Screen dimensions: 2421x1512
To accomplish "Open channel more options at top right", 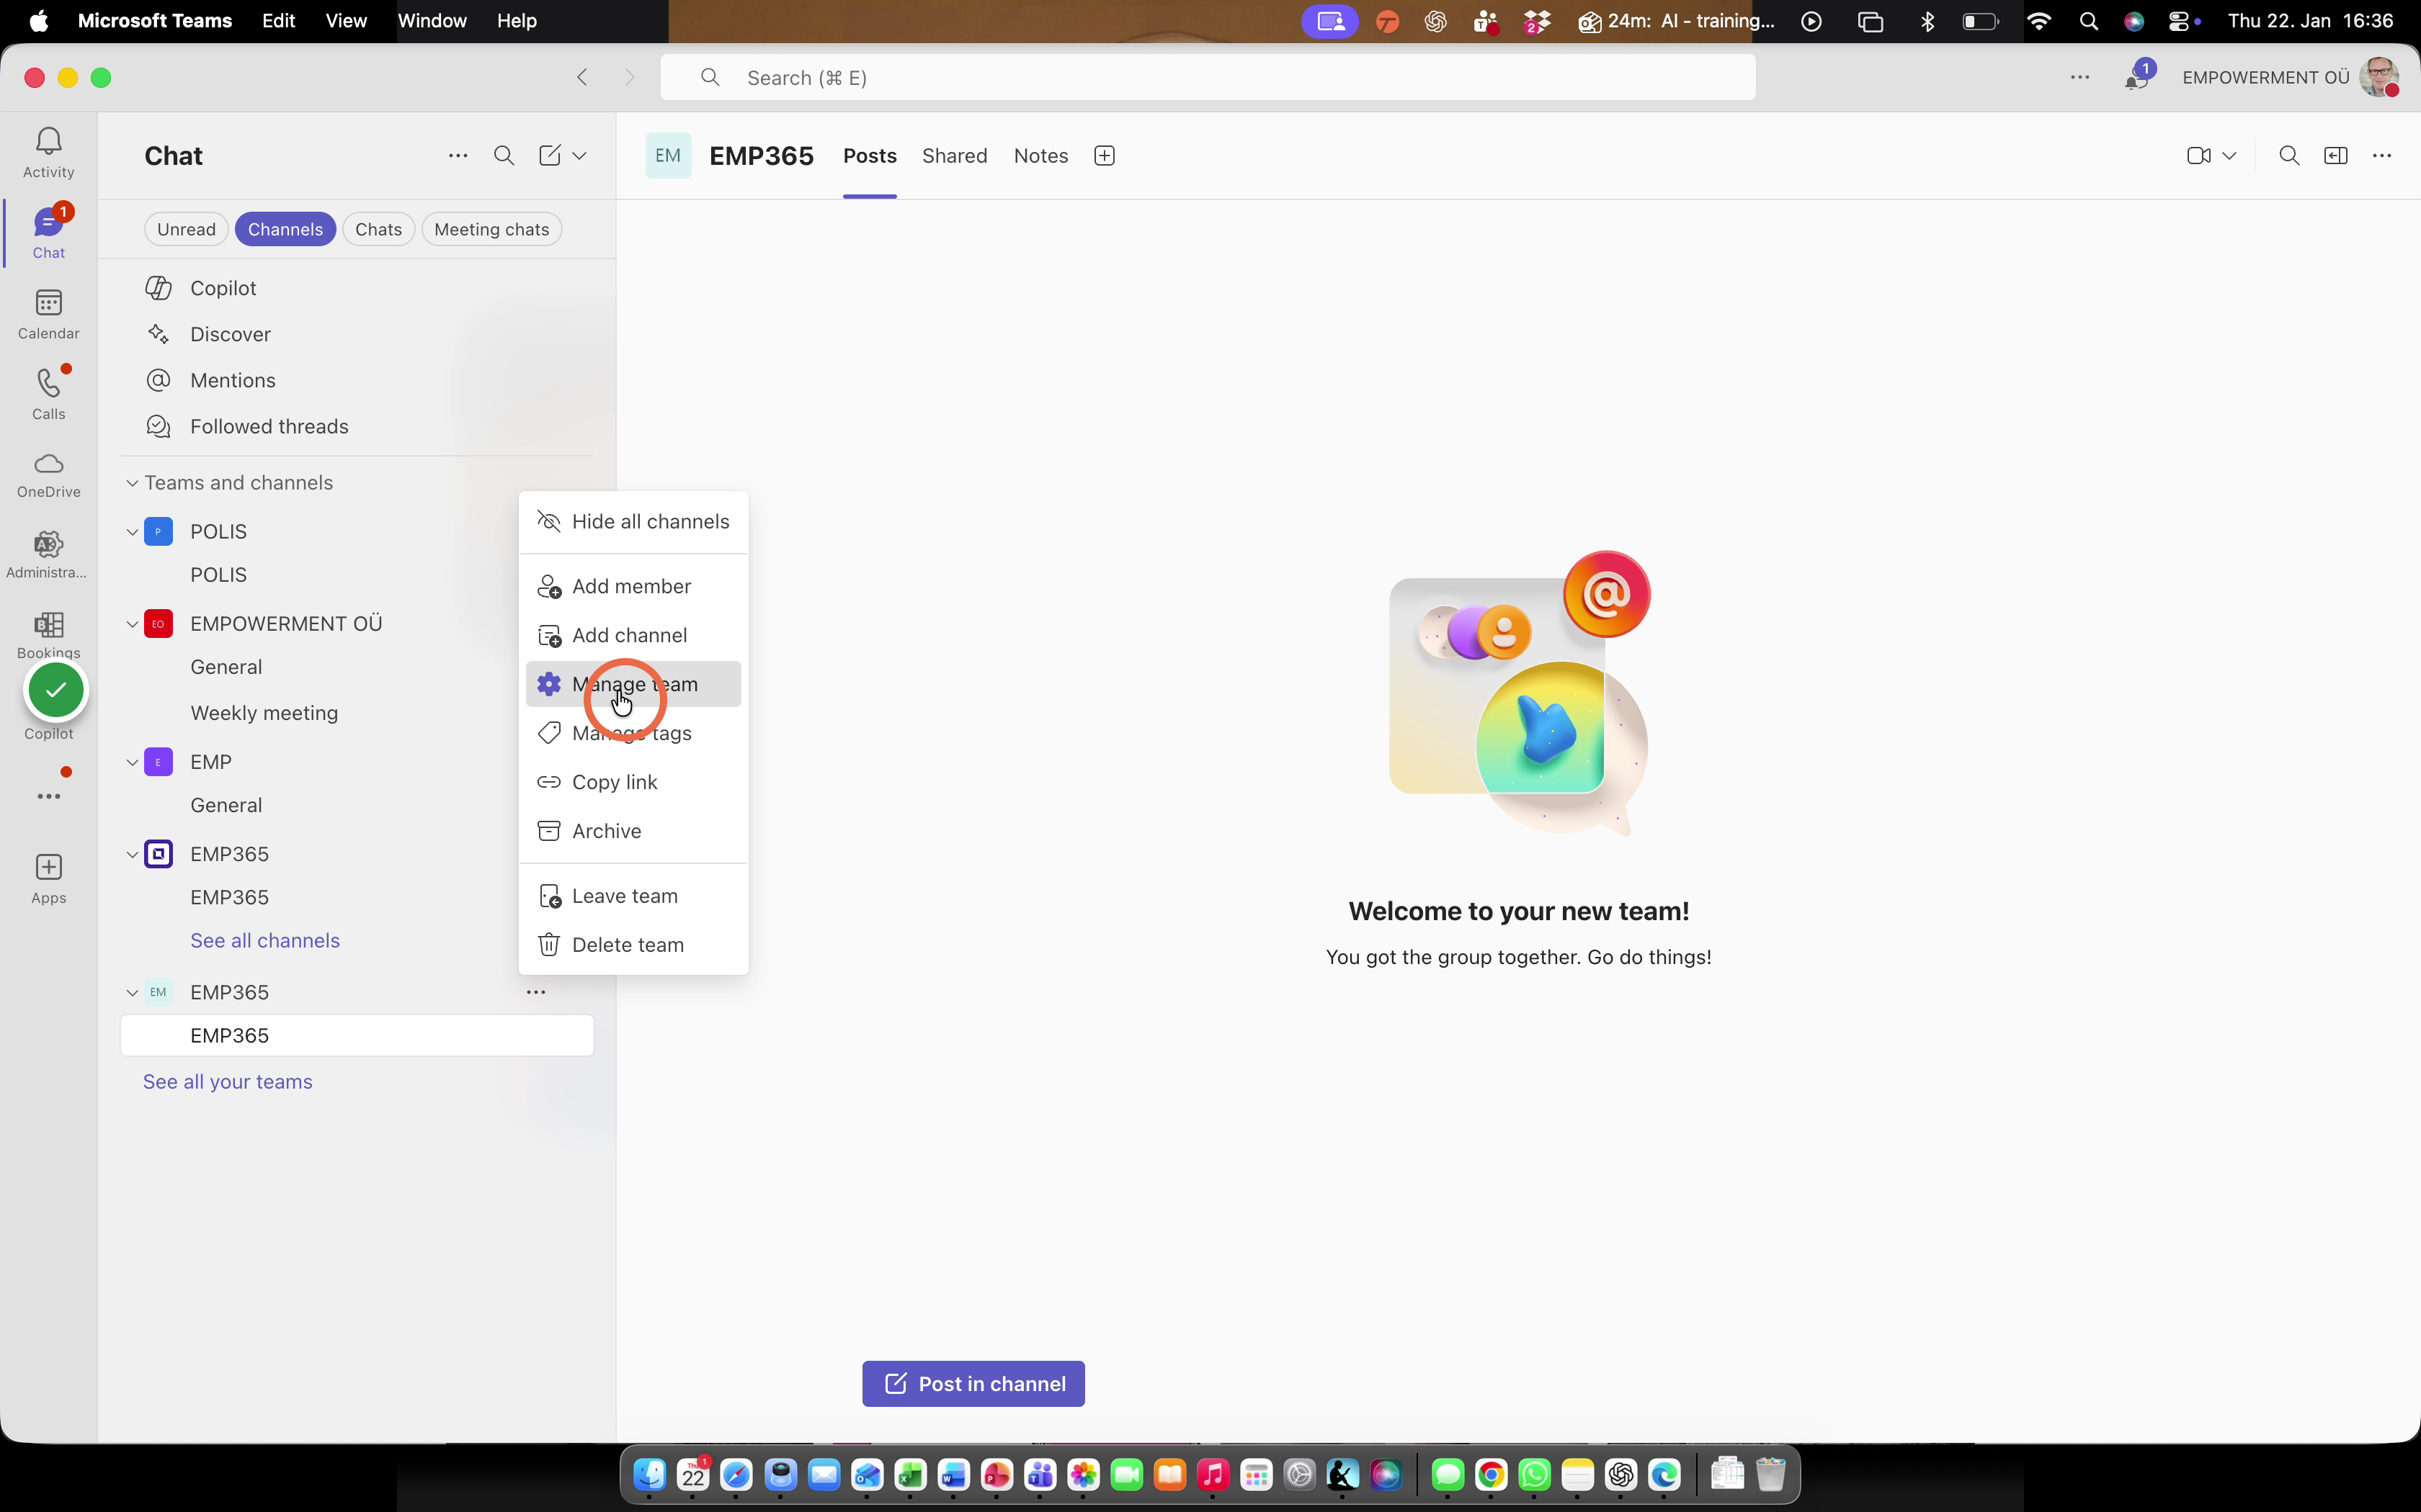I will 2382,156.
